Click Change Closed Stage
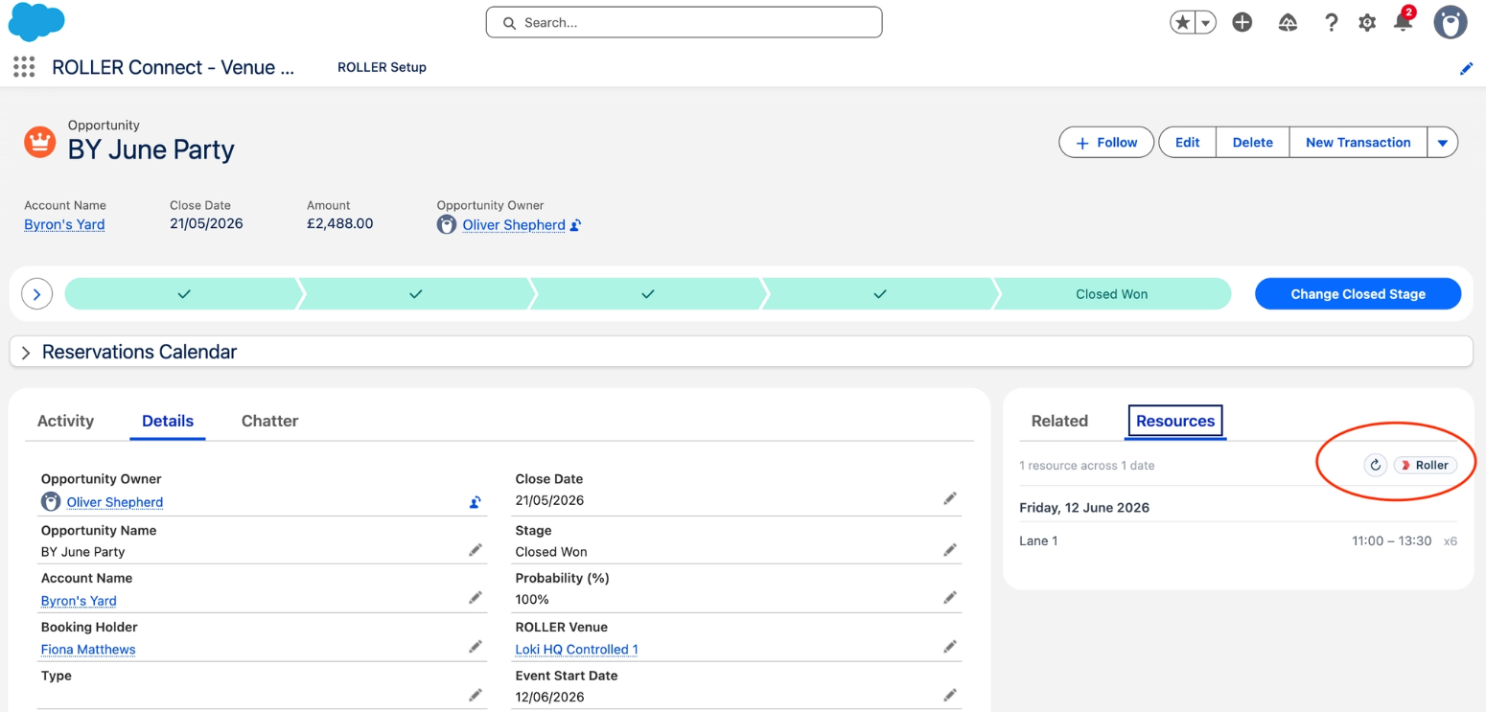 pos(1358,294)
